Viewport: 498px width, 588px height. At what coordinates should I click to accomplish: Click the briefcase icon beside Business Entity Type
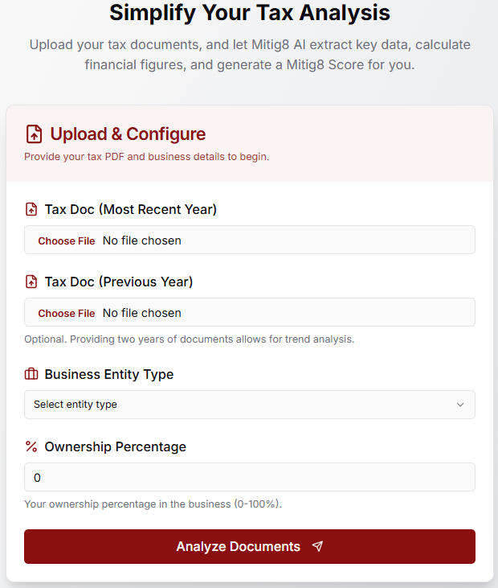[31, 375]
